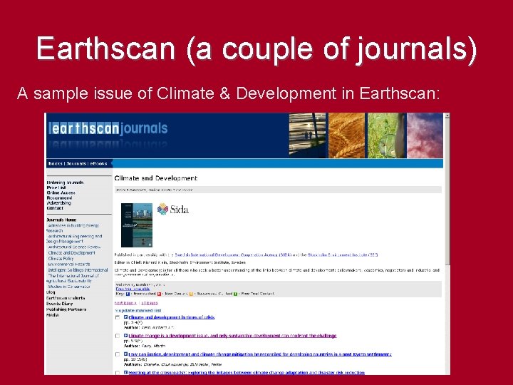
Task: Open Publishing Partners in the sidebar
Action: click(66, 309)
